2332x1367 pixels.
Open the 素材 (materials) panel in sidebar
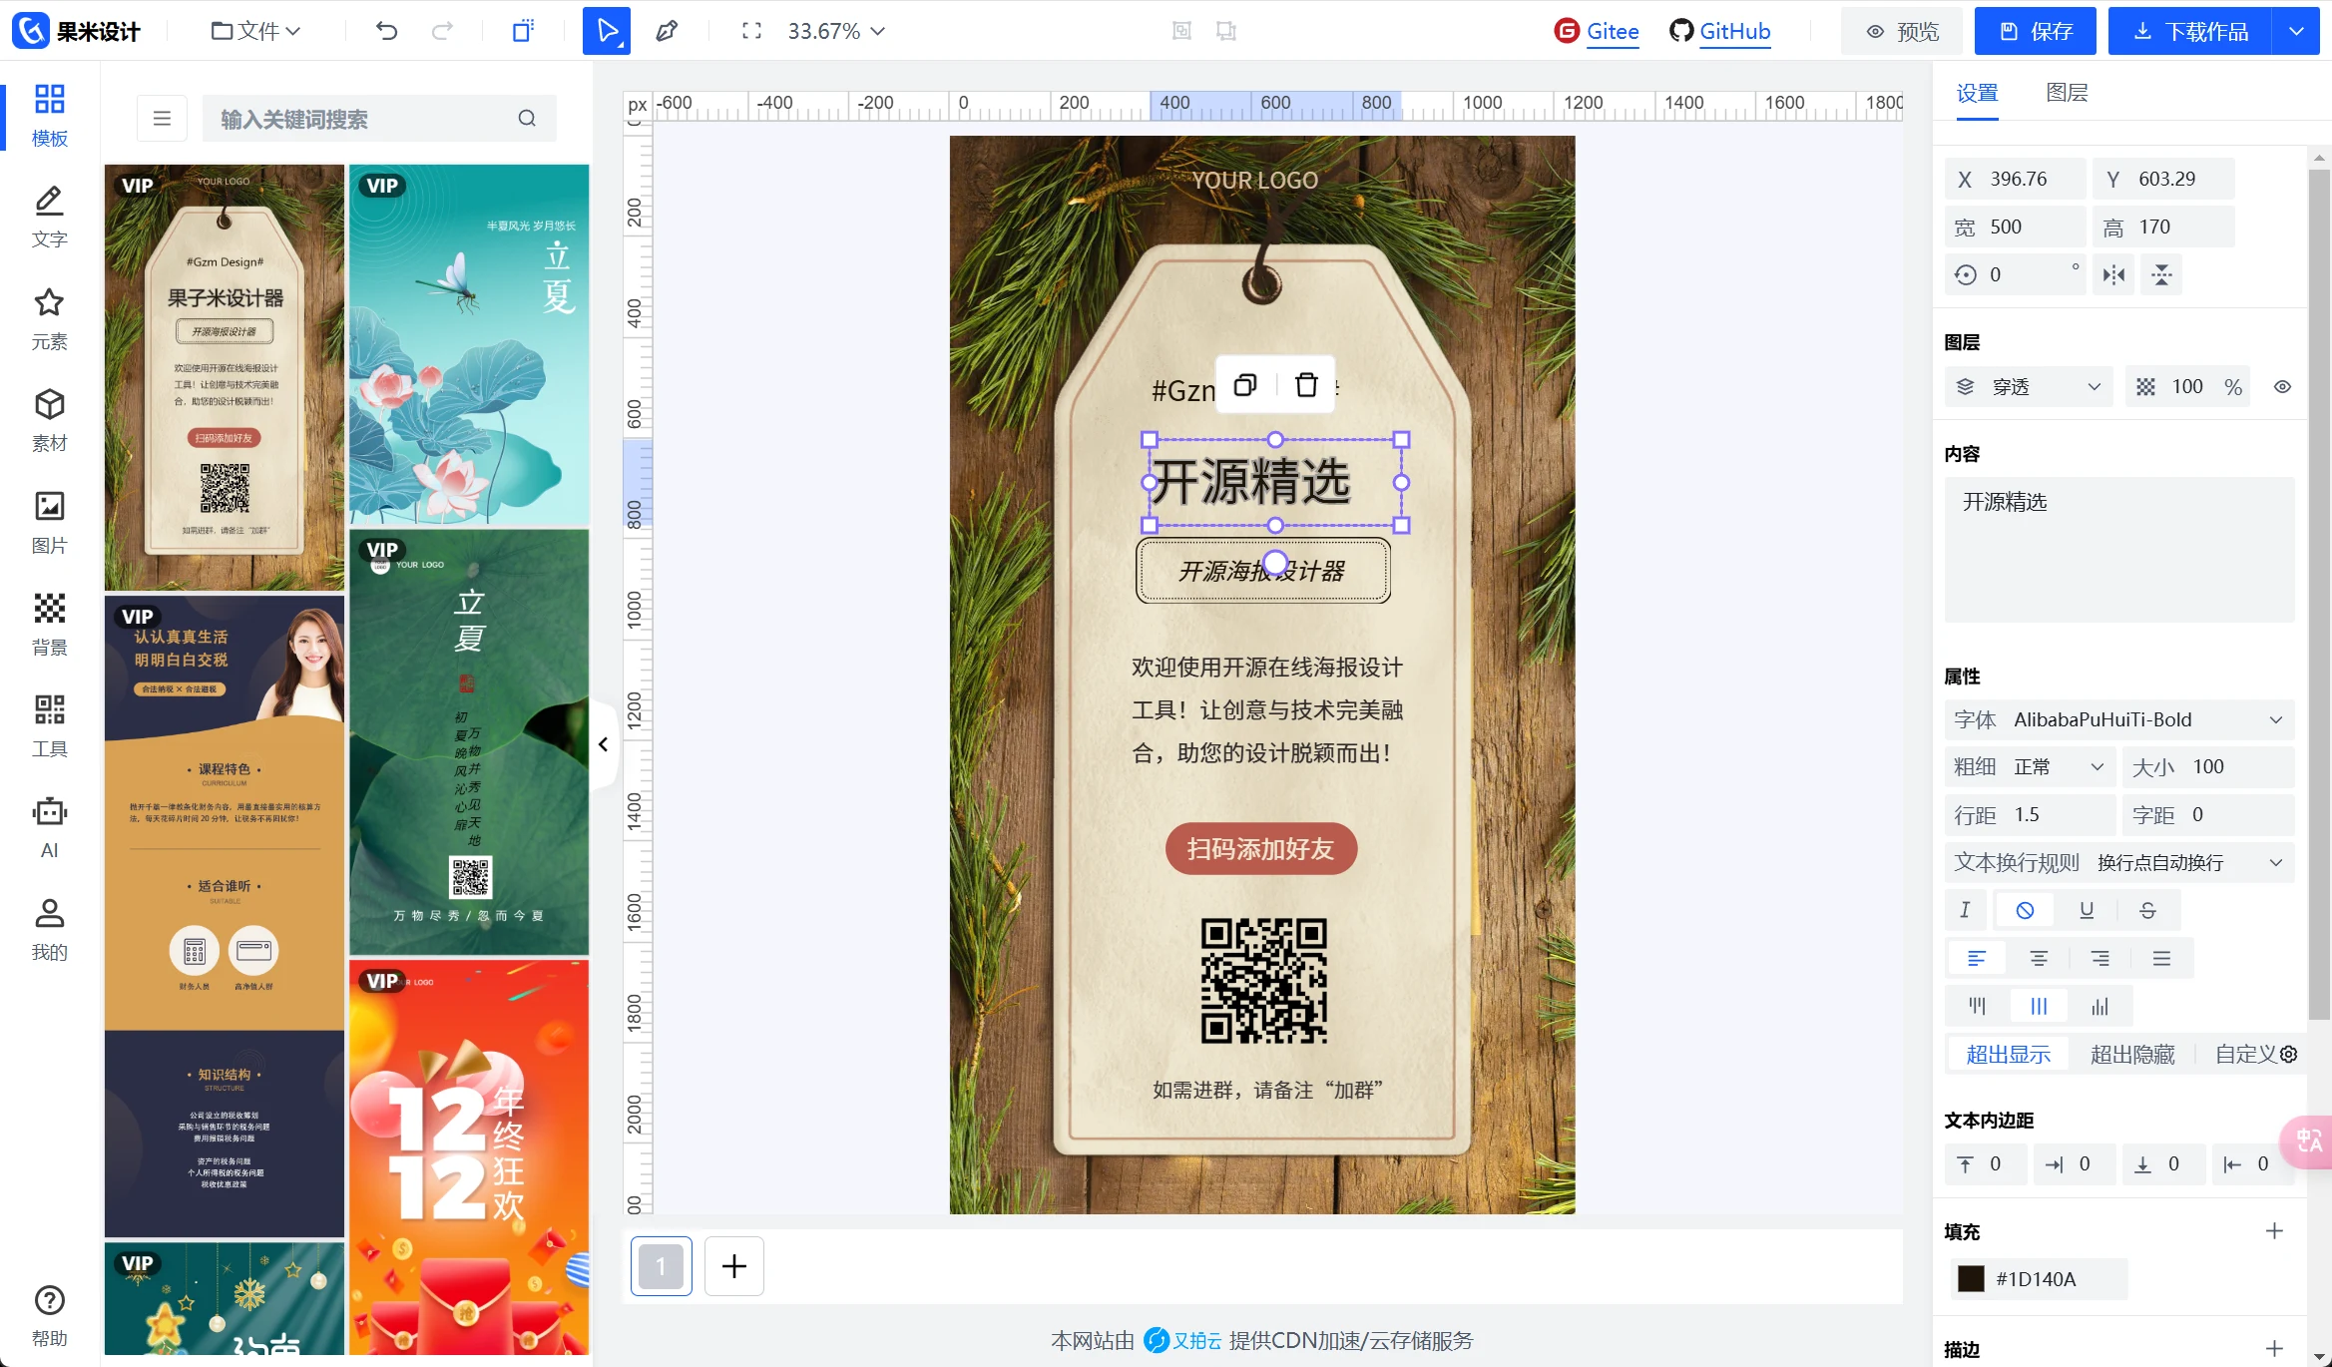pos(49,419)
